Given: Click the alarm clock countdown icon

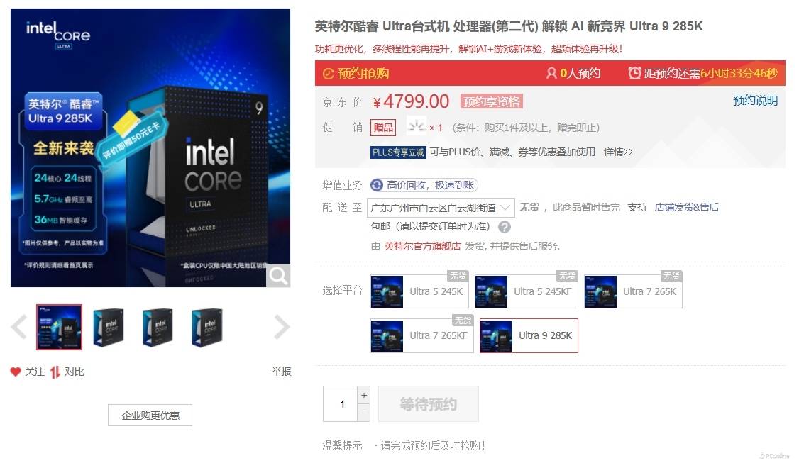Looking at the screenshot, I should click(x=634, y=73).
